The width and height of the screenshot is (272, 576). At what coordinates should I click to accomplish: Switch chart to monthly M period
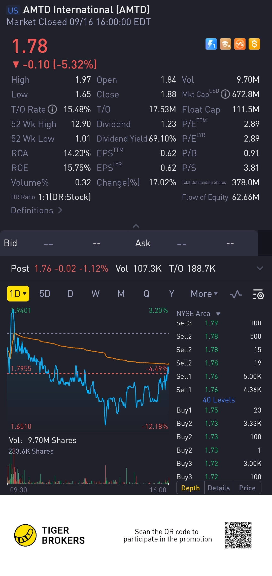[x=121, y=294]
